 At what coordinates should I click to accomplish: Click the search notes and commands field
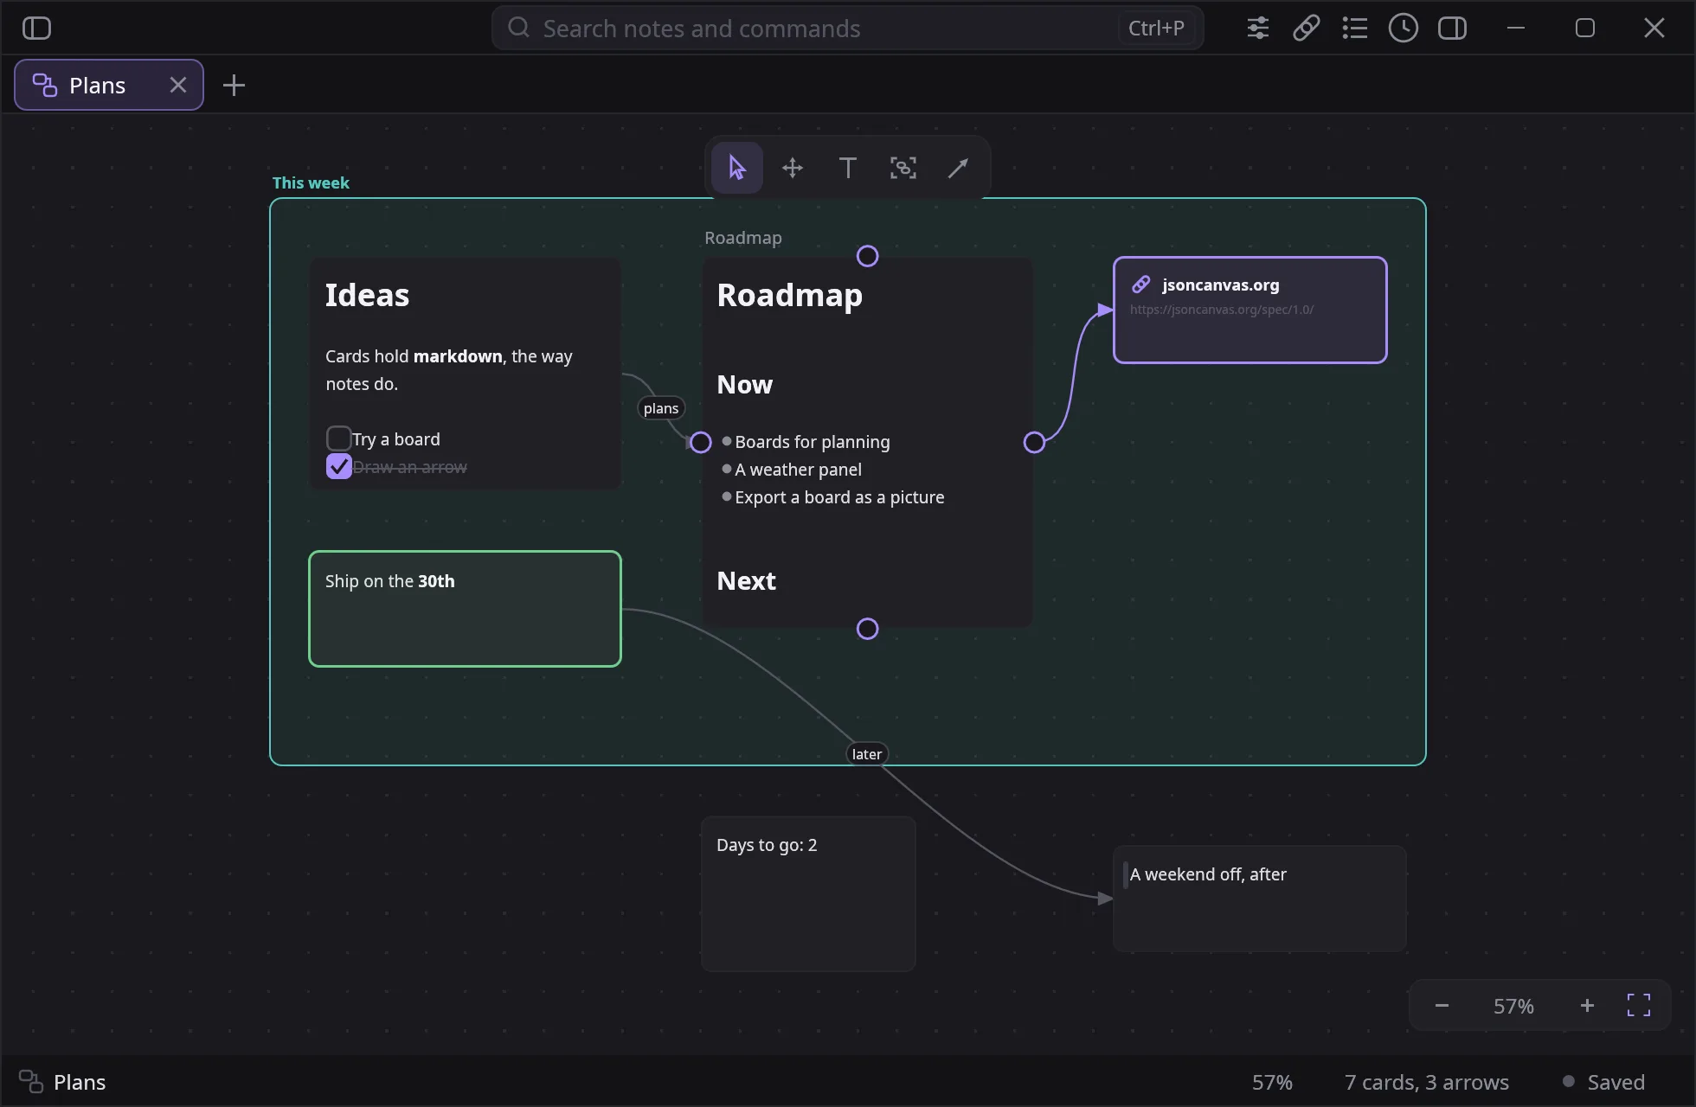click(847, 28)
